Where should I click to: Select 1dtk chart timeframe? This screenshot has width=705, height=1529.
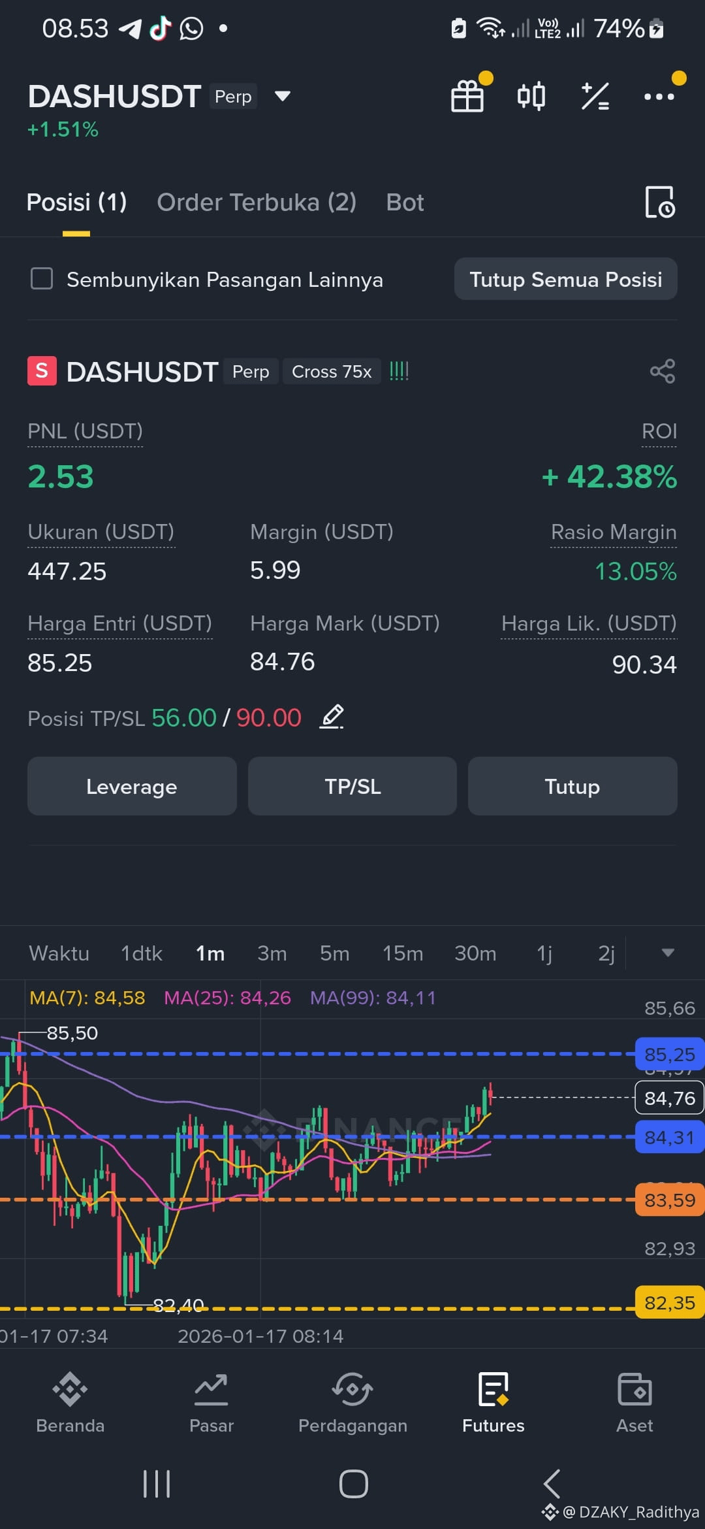(141, 953)
